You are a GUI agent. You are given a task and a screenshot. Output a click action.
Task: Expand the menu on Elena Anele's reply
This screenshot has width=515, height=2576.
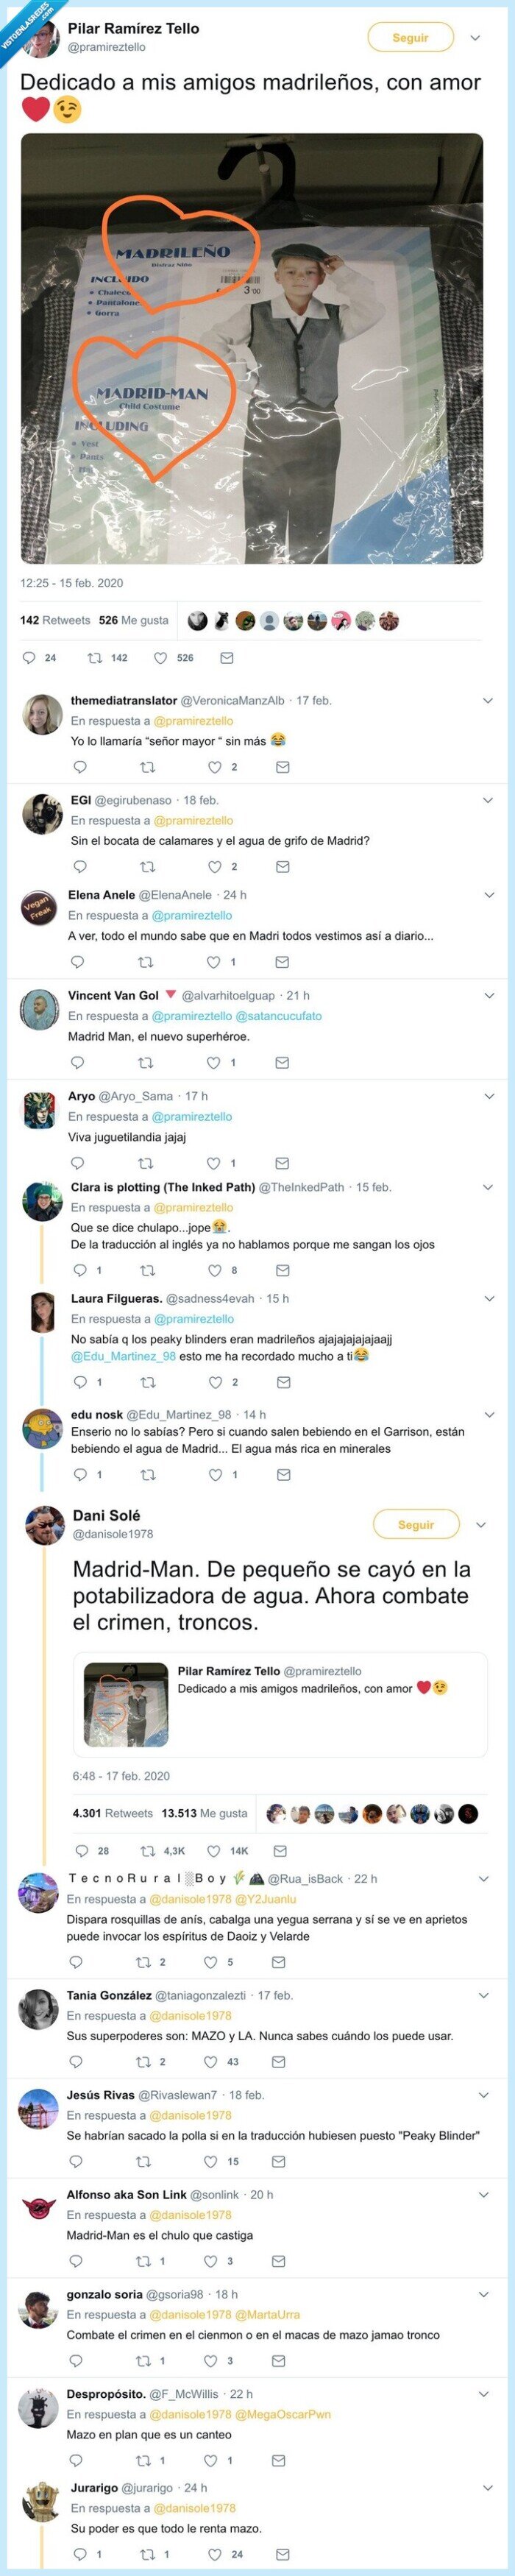[x=489, y=895]
